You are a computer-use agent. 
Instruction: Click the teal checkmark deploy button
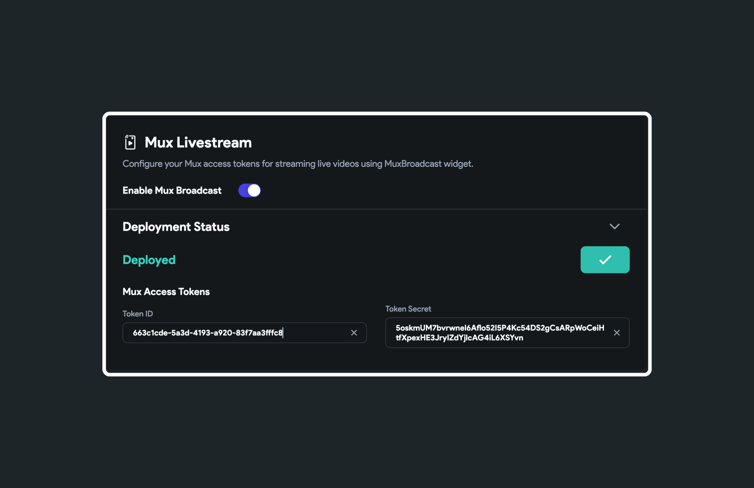click(x=605, y=260)
